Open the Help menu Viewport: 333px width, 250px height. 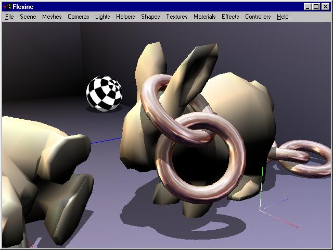tap(283, 17)
